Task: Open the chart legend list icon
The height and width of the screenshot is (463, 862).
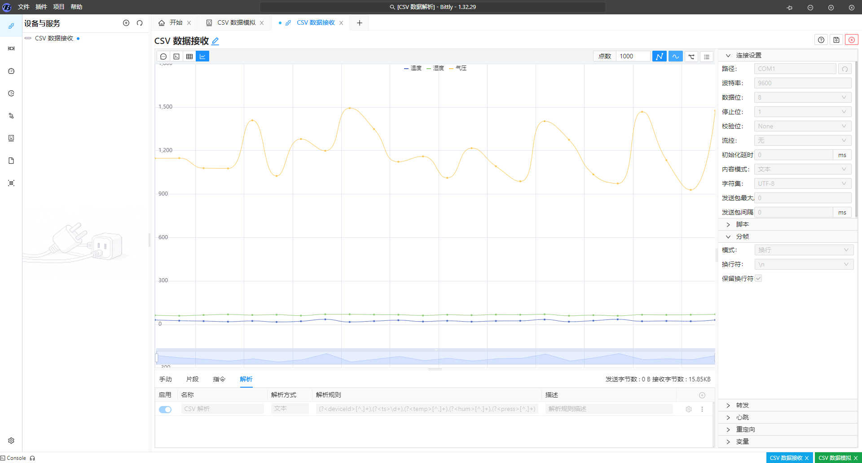Action: click(x=707, y=57)
